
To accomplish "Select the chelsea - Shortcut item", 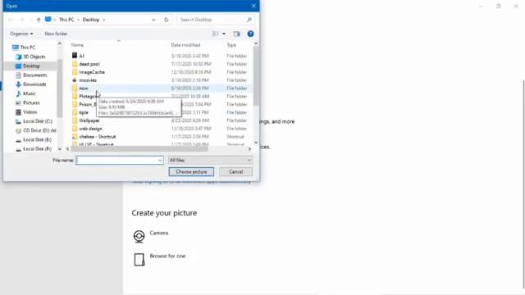I will 98,137.
